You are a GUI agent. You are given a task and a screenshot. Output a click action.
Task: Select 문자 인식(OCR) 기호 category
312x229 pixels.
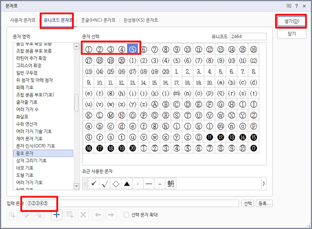36,146
